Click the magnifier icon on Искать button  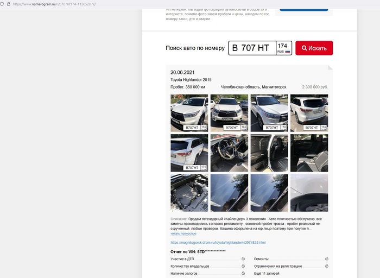pyautogui.click(x=304, y=48)
